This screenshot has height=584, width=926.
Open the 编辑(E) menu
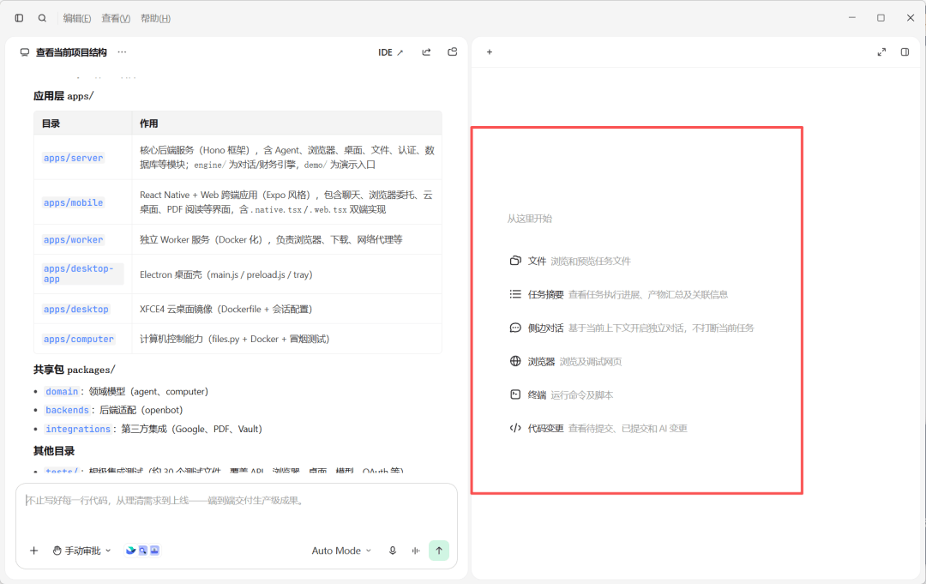point(77,18)
